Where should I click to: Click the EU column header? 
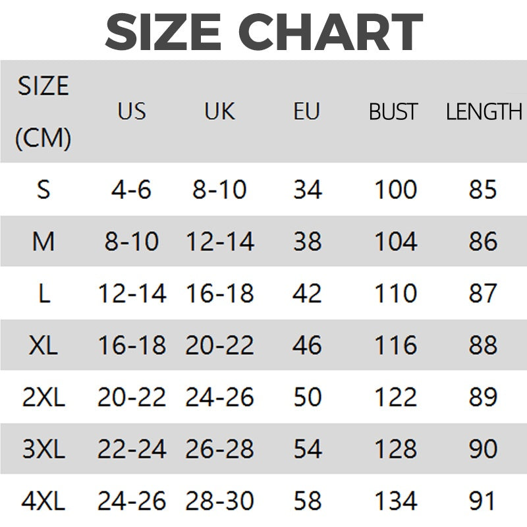click(306, 111)
